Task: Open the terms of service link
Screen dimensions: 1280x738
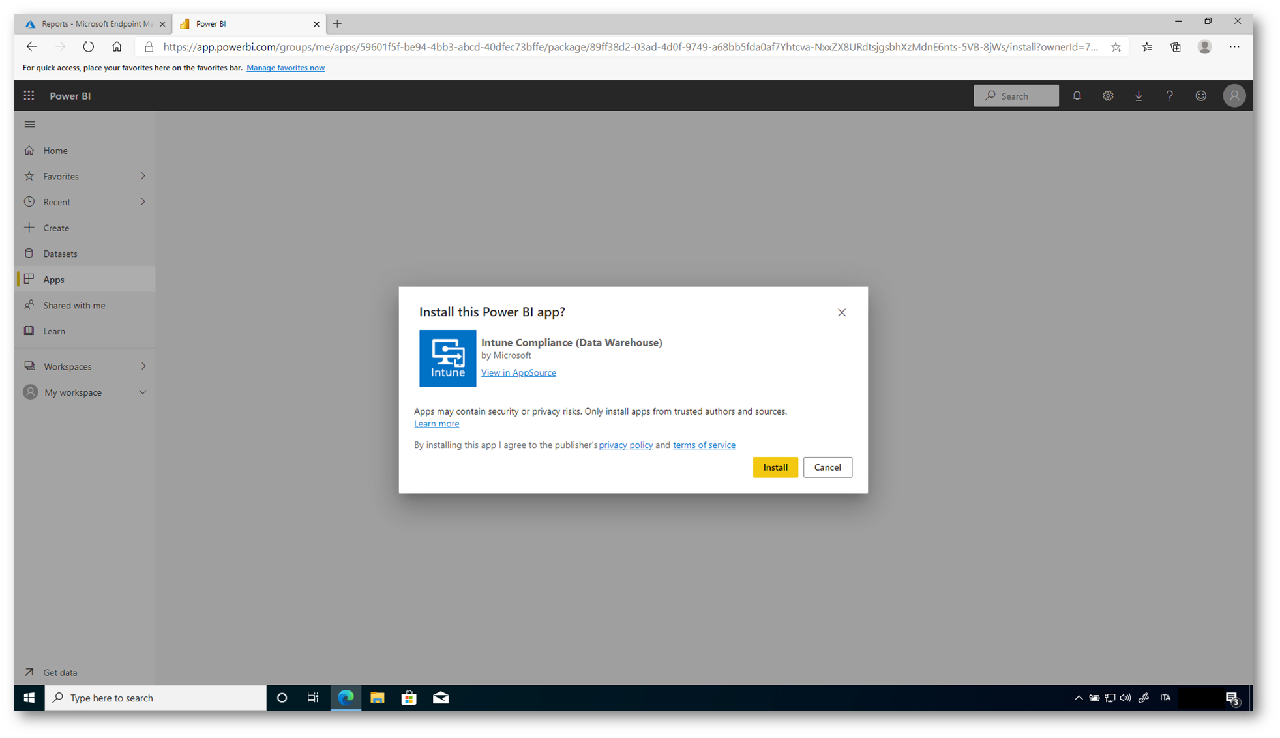Action: [x=704, y=445]
